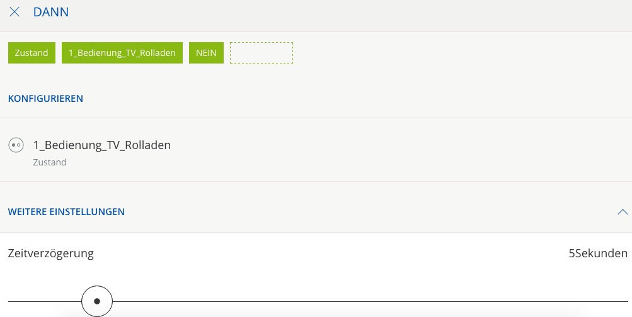The width and height of the screenshot is (632, 317).
Task: Click the midpoint of the delay slider track
Action: pyautogui.click(x=318, y=301)
